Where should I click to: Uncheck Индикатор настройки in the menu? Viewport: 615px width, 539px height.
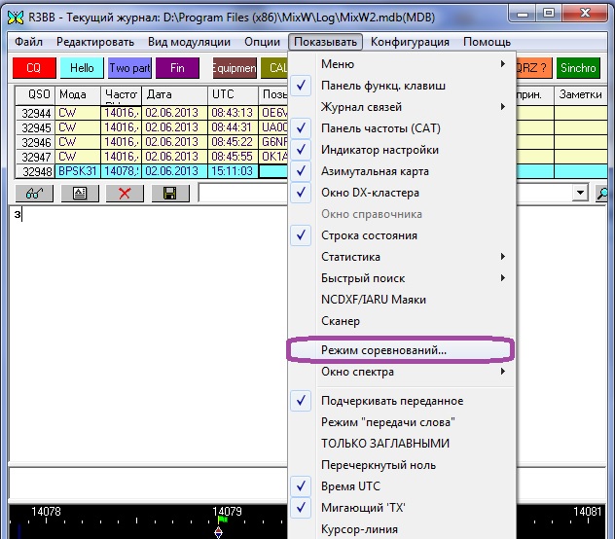coord(380,150)
